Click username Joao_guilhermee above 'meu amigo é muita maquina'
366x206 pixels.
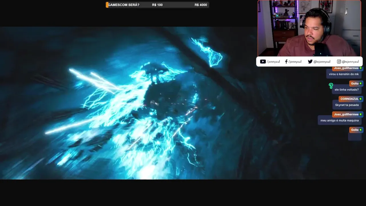[x=346, y=114]
